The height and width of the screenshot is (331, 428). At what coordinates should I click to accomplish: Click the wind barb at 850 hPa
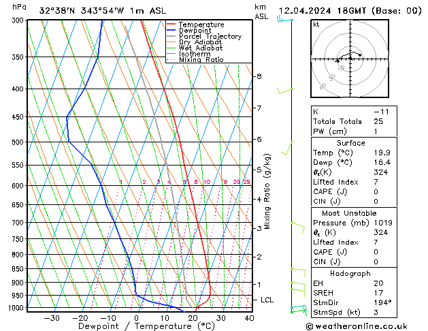point(298,272)
